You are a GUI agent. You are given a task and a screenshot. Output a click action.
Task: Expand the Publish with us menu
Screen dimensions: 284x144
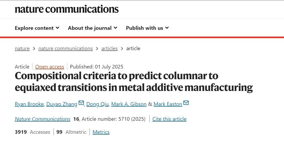coord(147,28)
